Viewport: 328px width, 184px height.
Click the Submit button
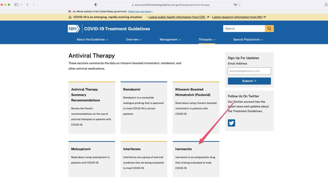[249, 81]
